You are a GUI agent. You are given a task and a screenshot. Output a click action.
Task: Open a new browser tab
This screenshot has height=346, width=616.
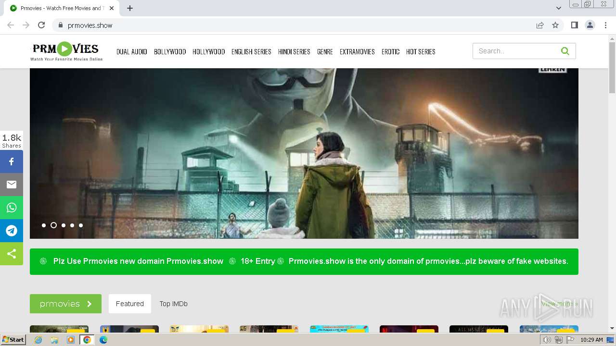coord(130,8)
